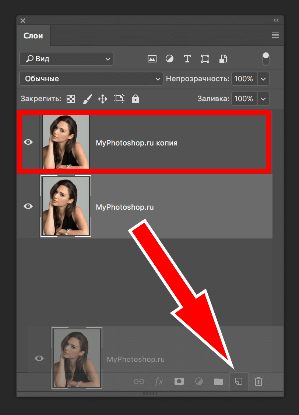Screen dimensions: 299x415
Task: Toggle the layer filtering switch
Action: click(x=265, y=59)
